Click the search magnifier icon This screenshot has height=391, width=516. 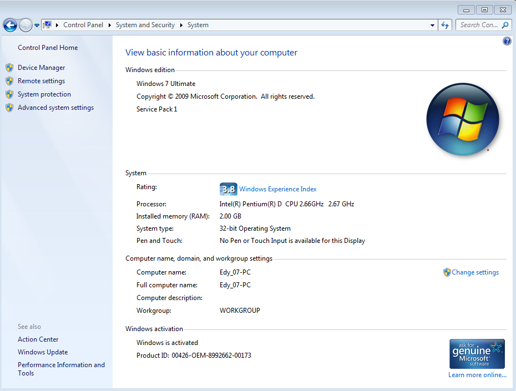click(505, 25)
